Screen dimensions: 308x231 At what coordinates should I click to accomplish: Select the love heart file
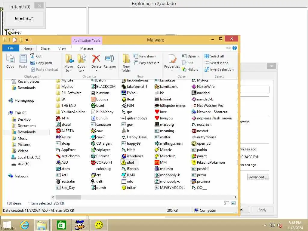tap(161, 112)
